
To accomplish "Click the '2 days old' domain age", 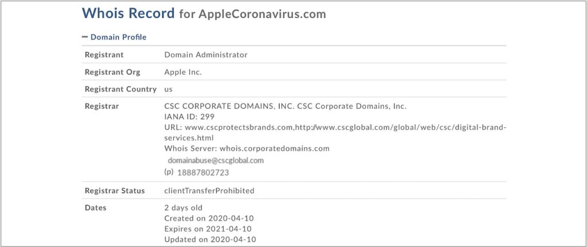I will tap(183, 208).
